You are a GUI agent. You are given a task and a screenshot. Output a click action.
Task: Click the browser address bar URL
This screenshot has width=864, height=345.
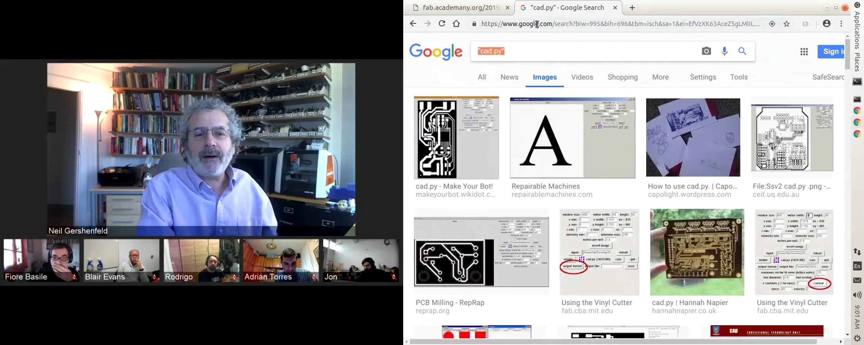click(620, 24)
